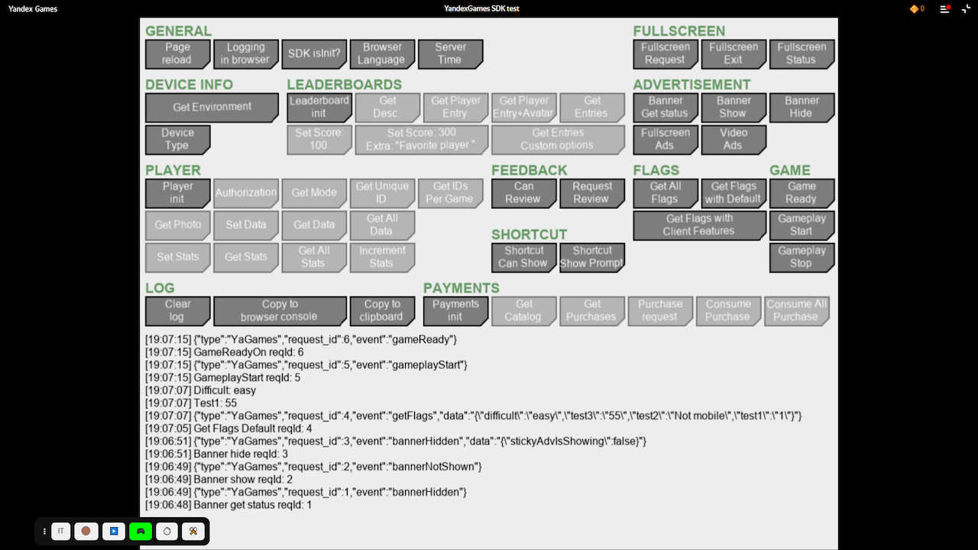This screenshot has height=550, width=978.
Task: Click the blue play icon in bottom toolbar
Action: click(x=114, y=531)
